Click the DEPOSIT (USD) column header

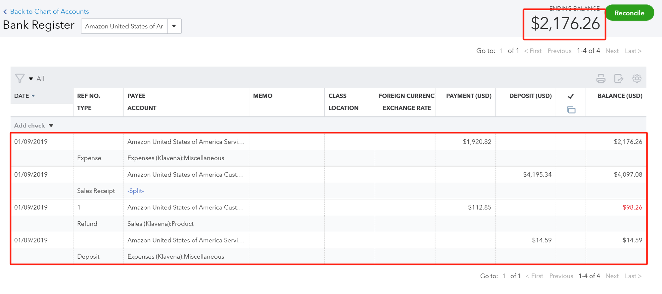(531, 96)
